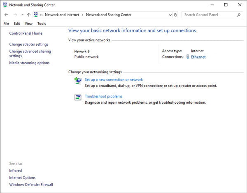Image resolution: width=247 pixels, height=193 pixels.
Task: Close the Network and Sharing Center window
Action: (x=240, y=5)
